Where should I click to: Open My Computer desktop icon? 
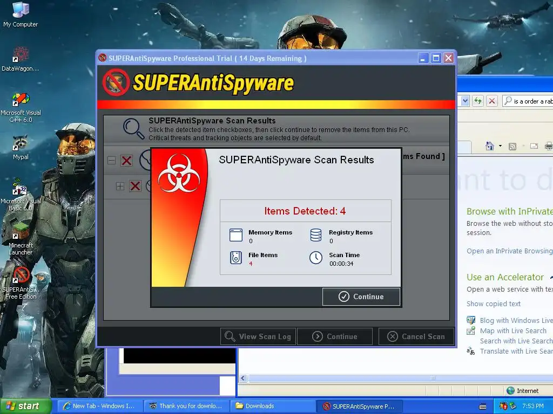pos(21,15)
